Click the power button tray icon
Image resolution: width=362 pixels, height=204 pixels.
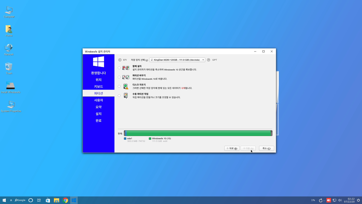point(358,200)
